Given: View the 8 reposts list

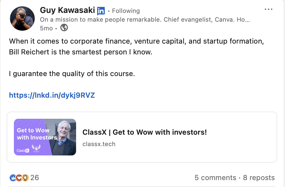Looking at the screenshot, I should (259, 178).
